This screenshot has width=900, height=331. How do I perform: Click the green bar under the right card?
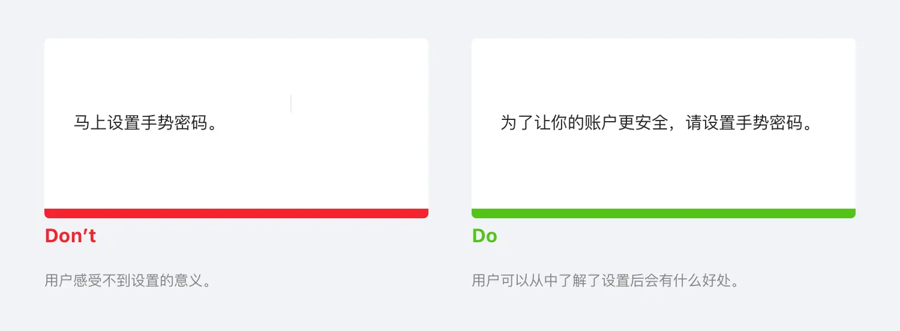[663, 213]
